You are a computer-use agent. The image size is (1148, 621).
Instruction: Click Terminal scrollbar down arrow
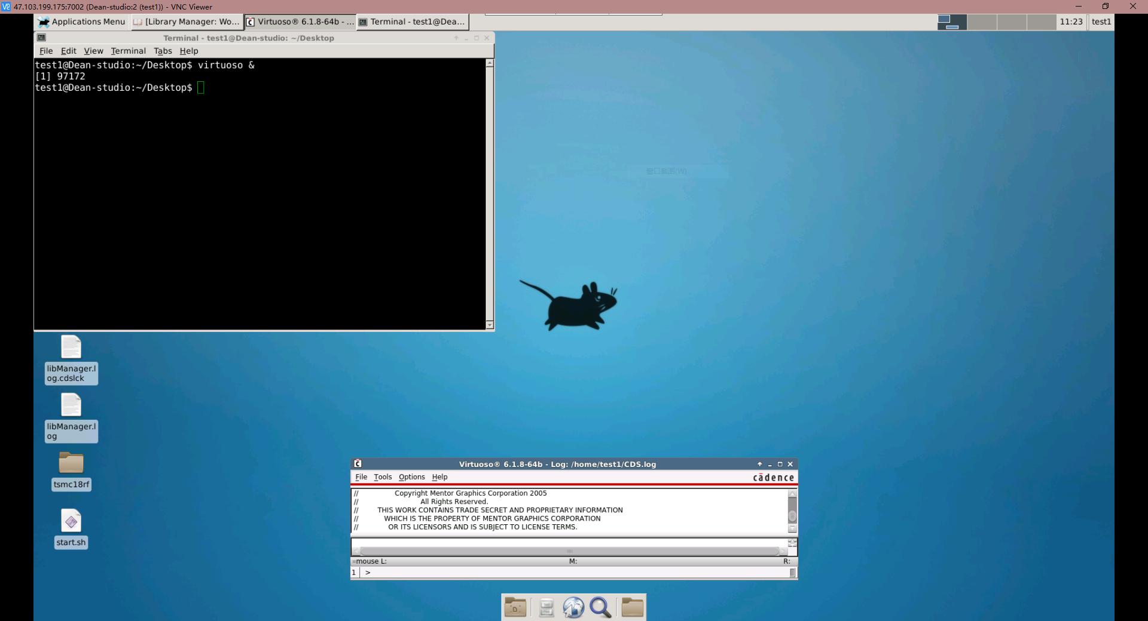tap(490, 325)
